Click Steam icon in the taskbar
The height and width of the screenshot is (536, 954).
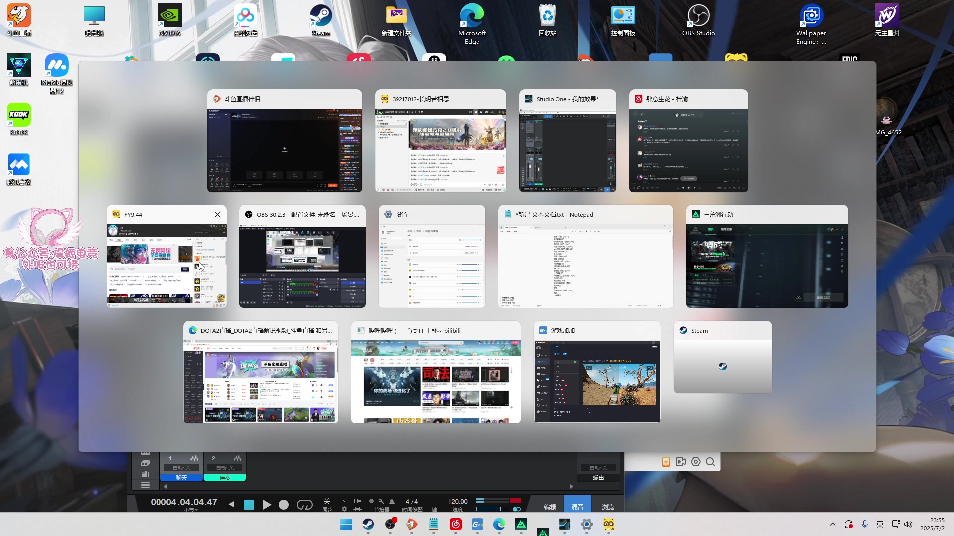point(368,524)
